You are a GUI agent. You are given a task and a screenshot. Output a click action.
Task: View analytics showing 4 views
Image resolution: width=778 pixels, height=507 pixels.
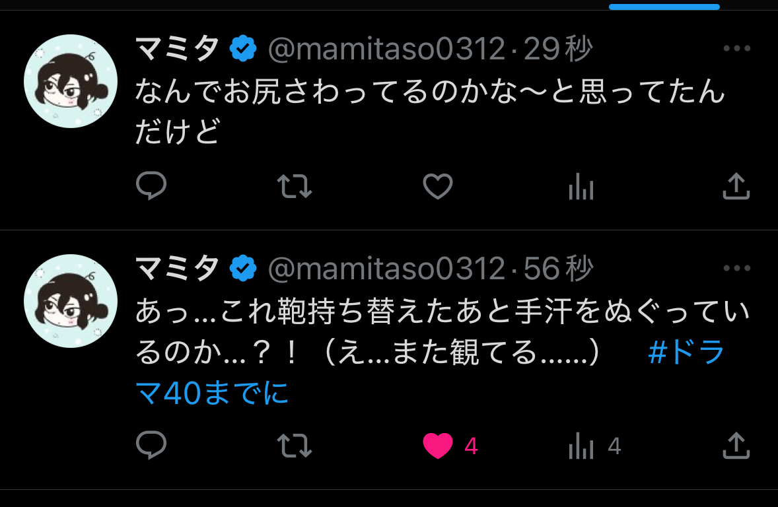tap(594, 445)
